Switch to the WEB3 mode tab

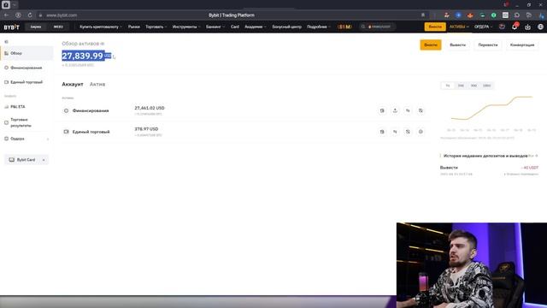[x=58, y=27]
